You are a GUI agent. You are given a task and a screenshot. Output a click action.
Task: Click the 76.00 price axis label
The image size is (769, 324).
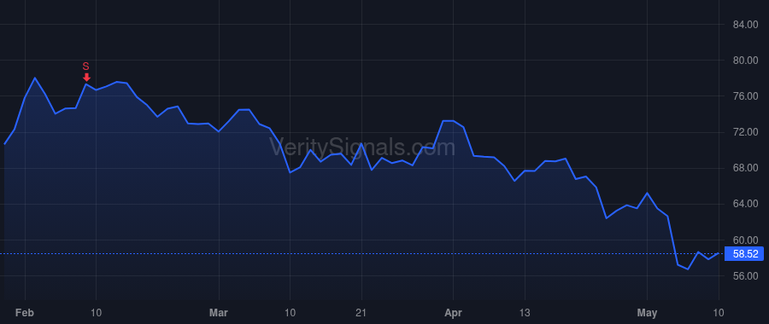[x=745, y=96]
